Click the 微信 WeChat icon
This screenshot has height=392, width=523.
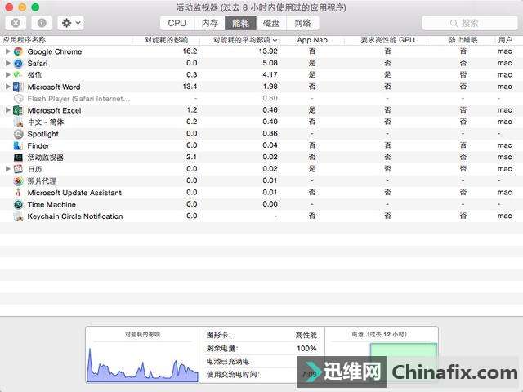[x=18, y=75]
